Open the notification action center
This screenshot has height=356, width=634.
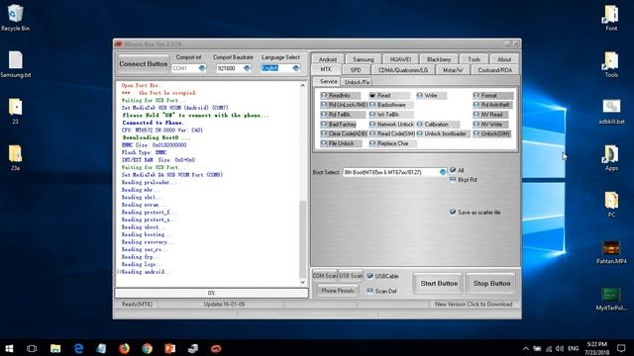(x=621, y=348)
